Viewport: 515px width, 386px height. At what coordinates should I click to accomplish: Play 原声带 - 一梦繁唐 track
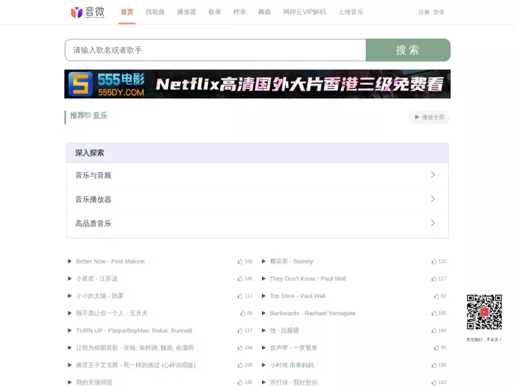point(263,347)
